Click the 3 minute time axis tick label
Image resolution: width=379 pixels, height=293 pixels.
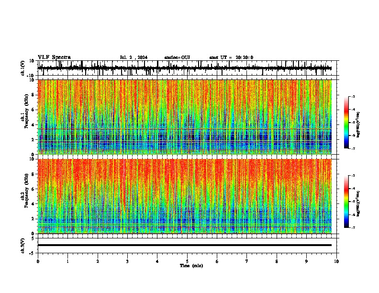127,261
